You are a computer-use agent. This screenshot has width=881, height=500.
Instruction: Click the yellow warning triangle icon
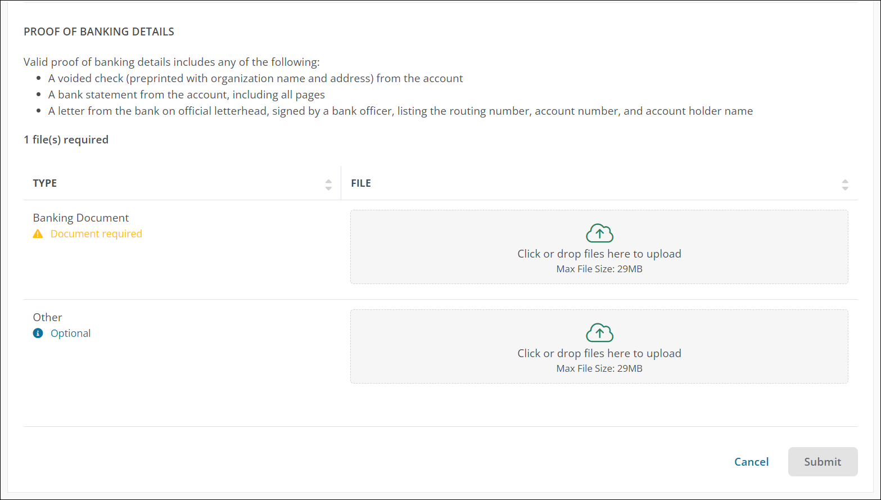[x=38, y=234]
